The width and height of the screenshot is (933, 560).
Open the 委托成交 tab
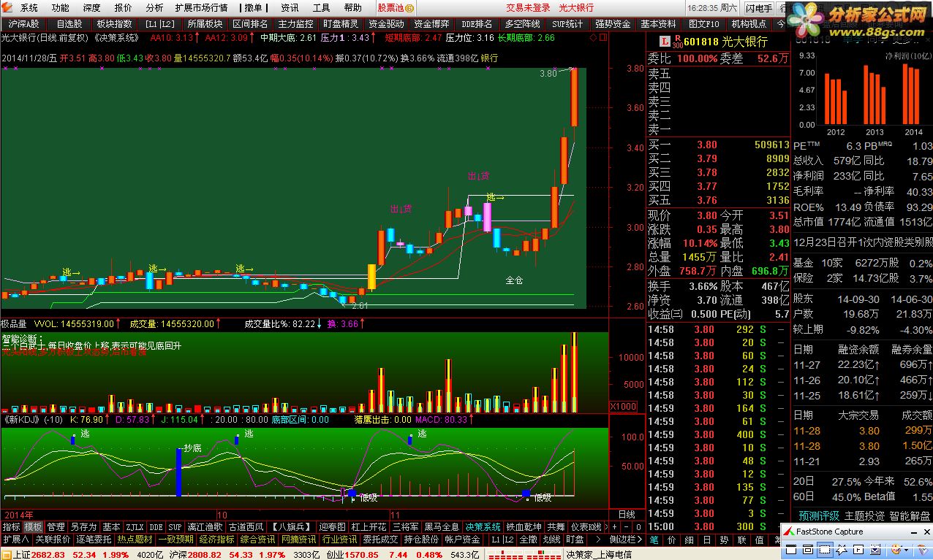point(381,540)
